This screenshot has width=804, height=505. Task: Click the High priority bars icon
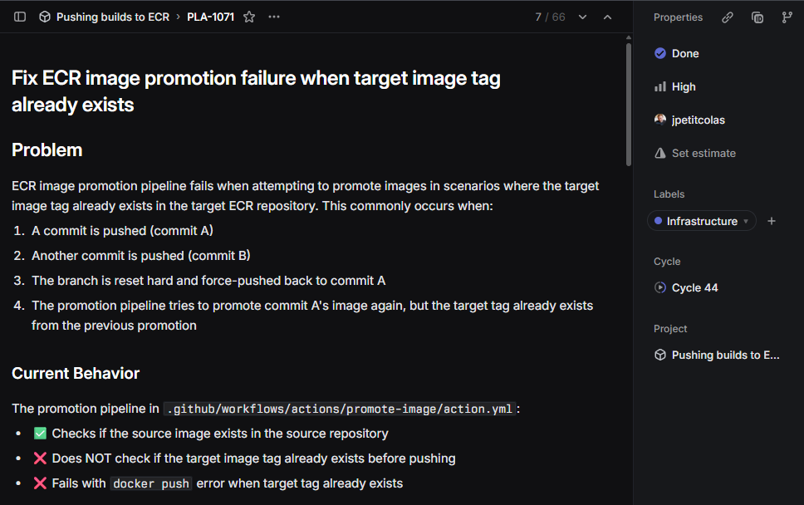659,86
